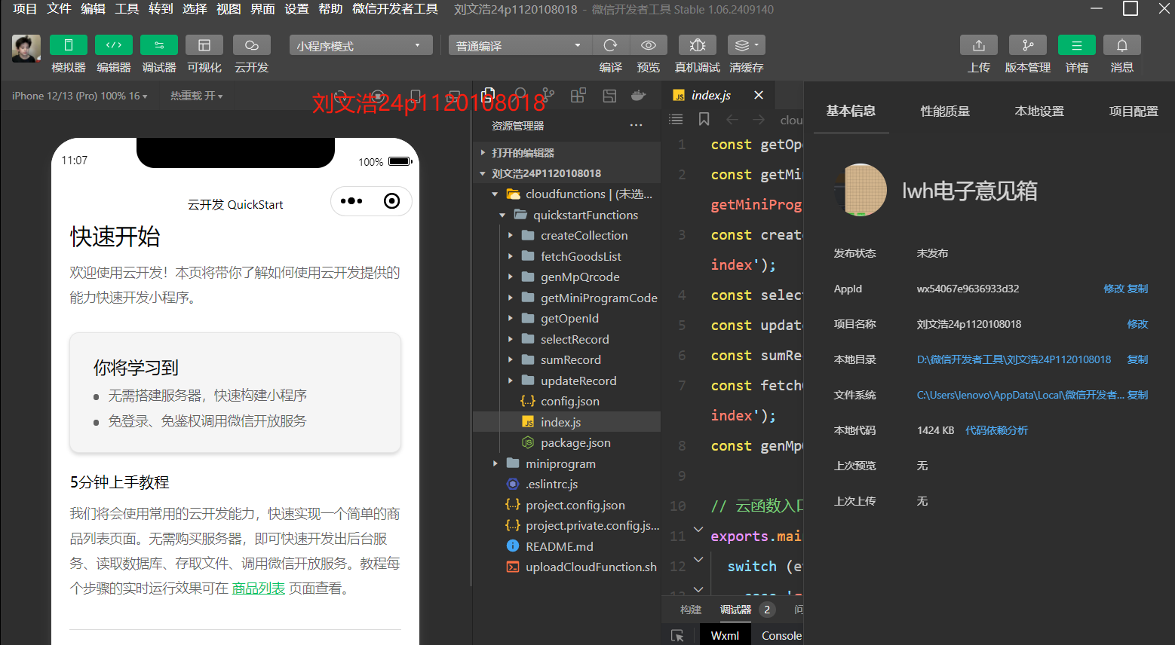
Task: Open the 可视化 visual editor
Action: point(204,45)
